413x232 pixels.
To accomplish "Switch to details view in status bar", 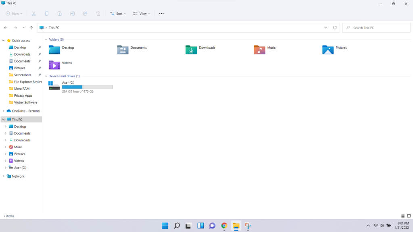I will [403, 216].
